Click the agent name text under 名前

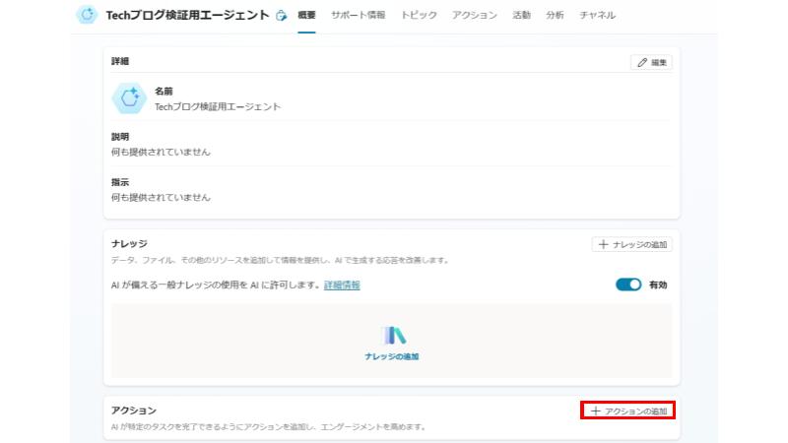218,106
